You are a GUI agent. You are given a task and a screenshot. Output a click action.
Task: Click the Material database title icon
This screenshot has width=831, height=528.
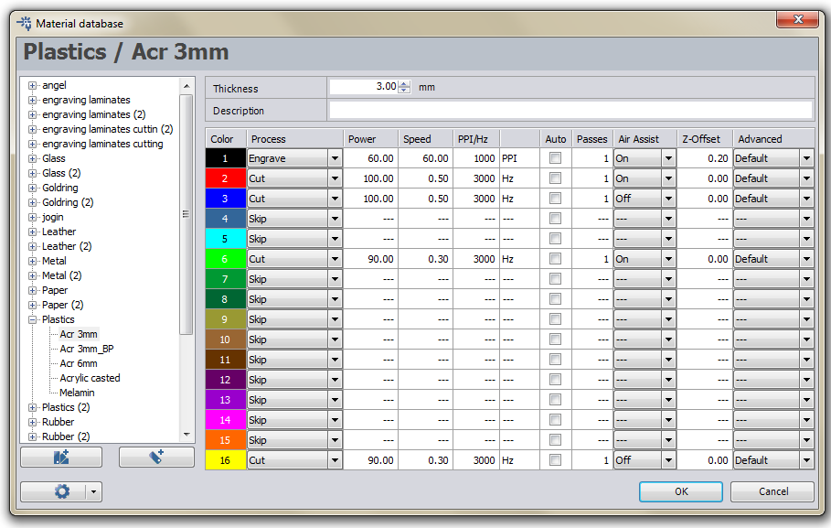coord(24,24)
